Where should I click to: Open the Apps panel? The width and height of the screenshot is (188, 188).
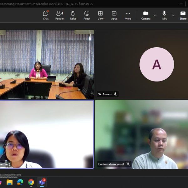(114, 15)
